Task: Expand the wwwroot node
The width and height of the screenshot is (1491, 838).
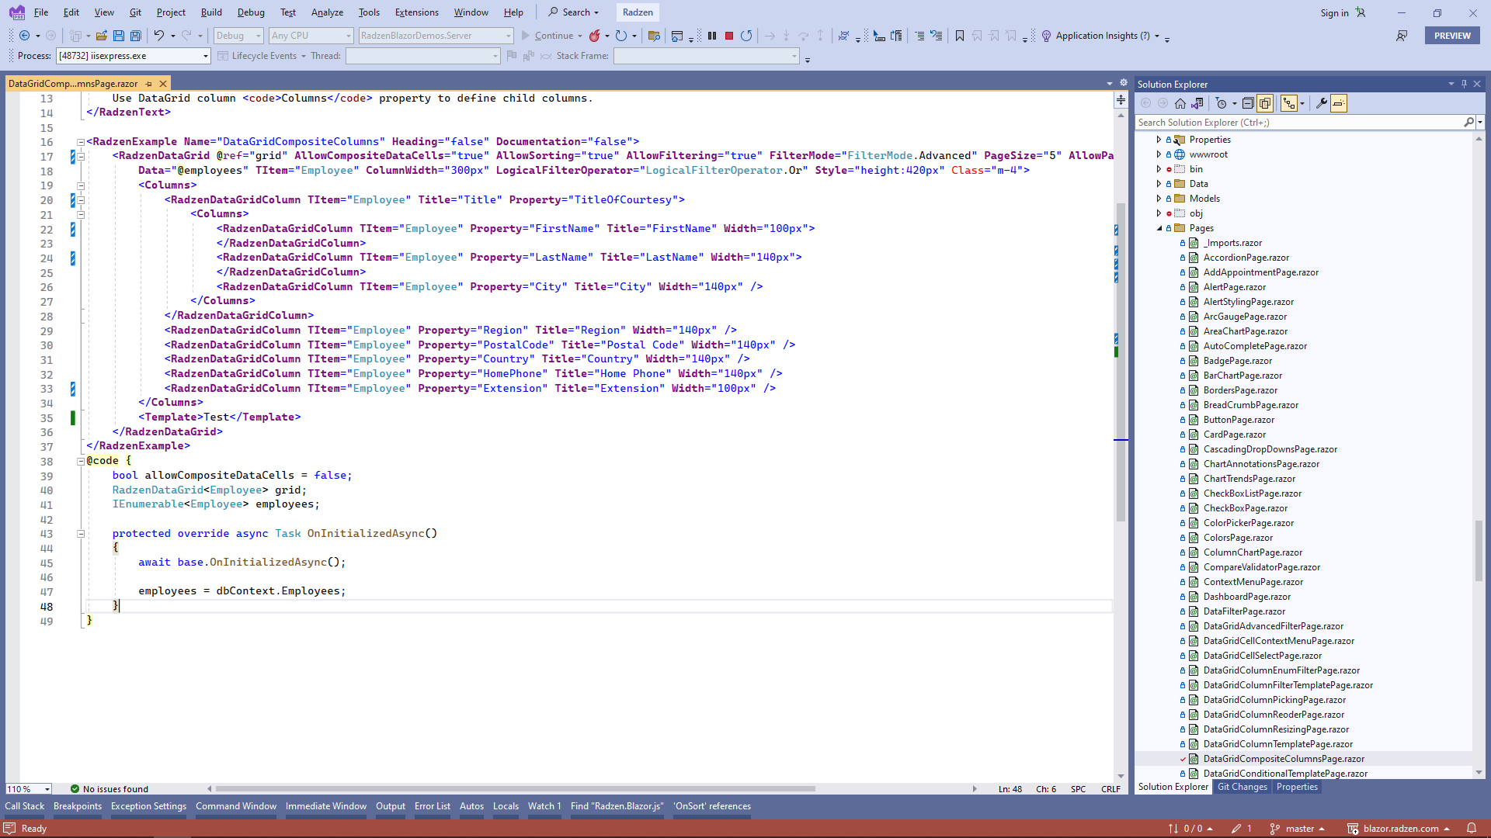Action: click(1159, 154)
